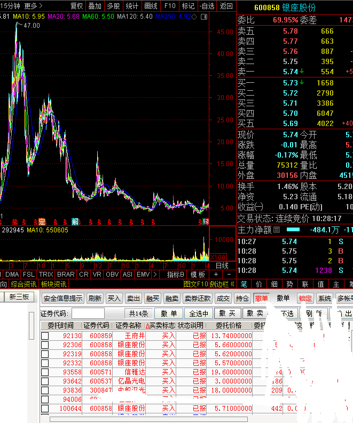Click 融买 button
Image resolution: width=353 pixels, height=423 pixels.
[x=153, y=299]
